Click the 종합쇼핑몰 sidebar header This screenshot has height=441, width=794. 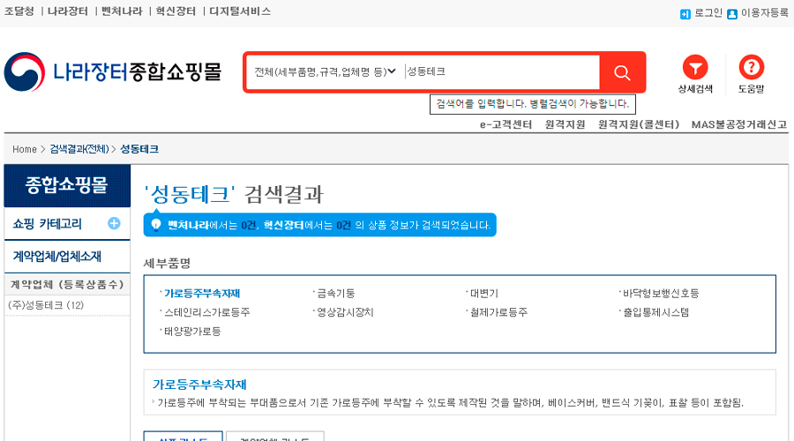click(x=67, y=185)
